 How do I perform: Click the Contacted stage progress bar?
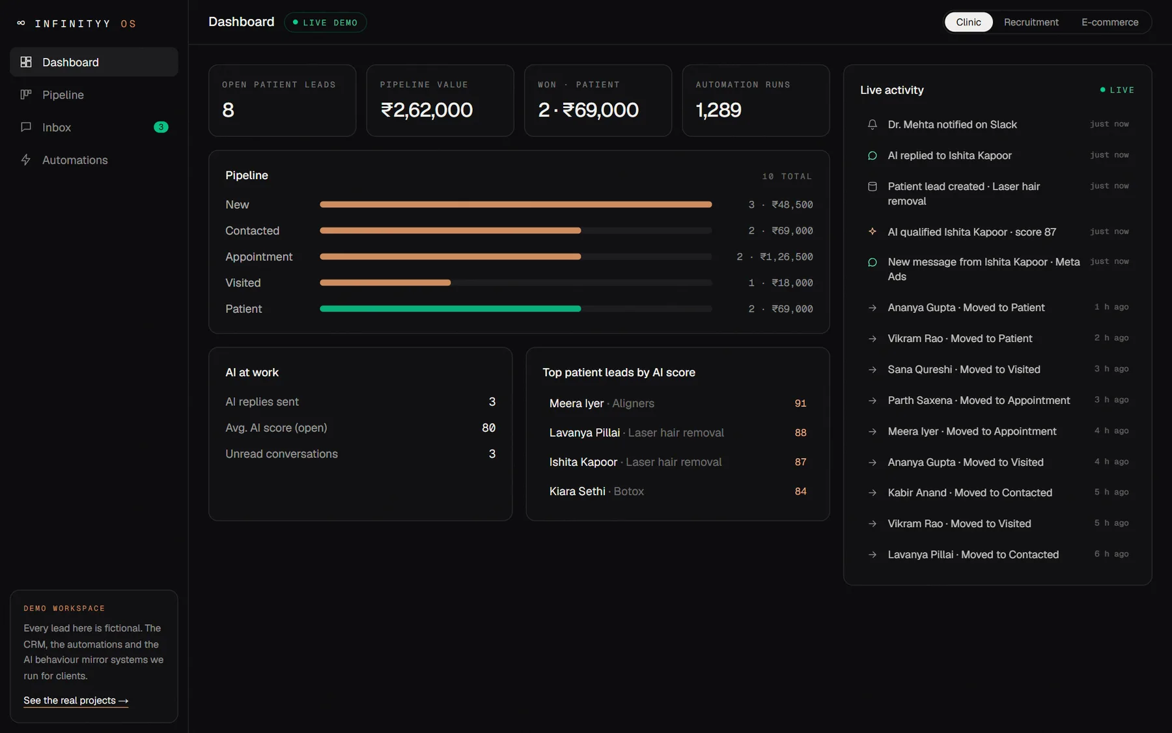pyautogui.click(x=516, y=231)
